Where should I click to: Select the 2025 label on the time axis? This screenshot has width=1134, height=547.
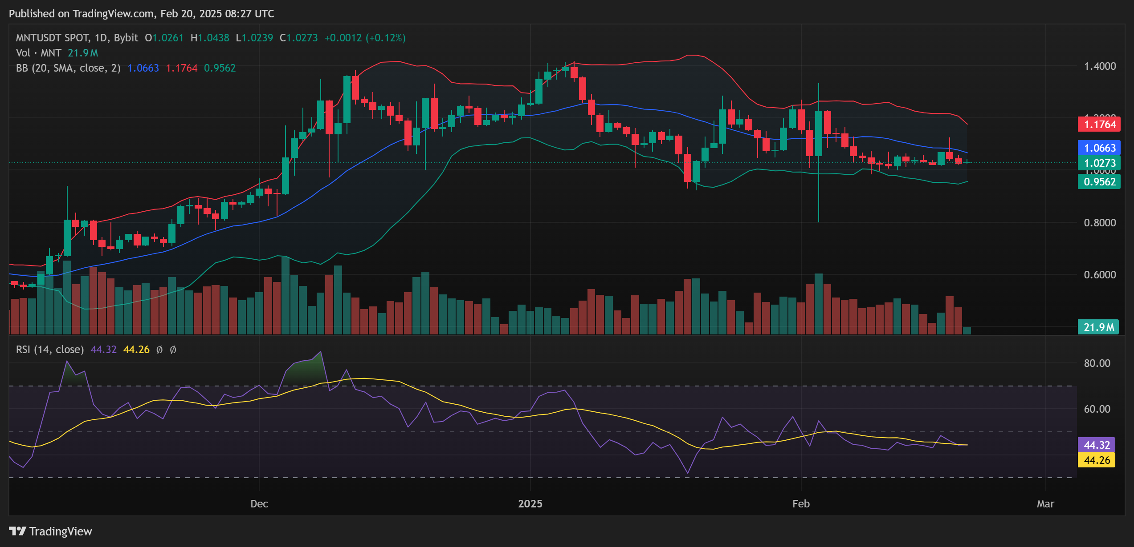530,504
